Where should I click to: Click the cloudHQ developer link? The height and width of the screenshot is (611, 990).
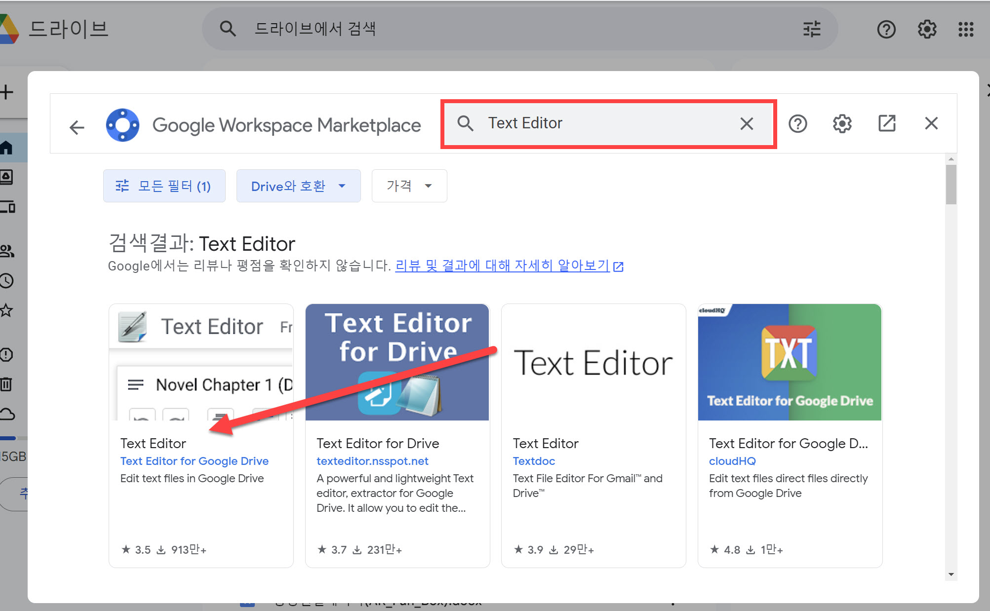732,461
